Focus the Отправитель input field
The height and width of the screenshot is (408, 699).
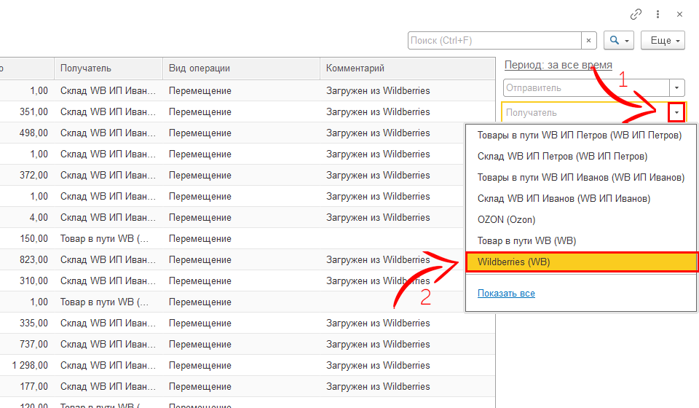pos(587,88)
